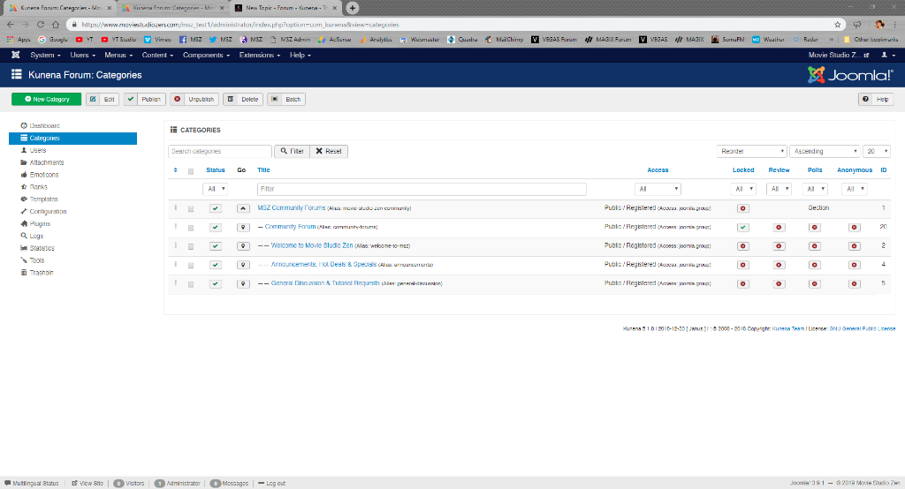Open the Extensions menu
The image size is (905, 489).
[x=259, y=55]
